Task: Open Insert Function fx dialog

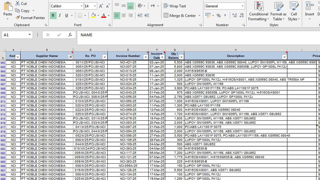Action: point(70,35)
